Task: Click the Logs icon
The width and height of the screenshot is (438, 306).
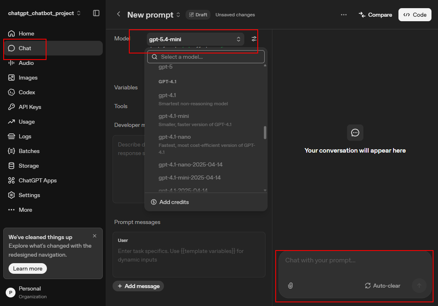Action: coord(11,136)
